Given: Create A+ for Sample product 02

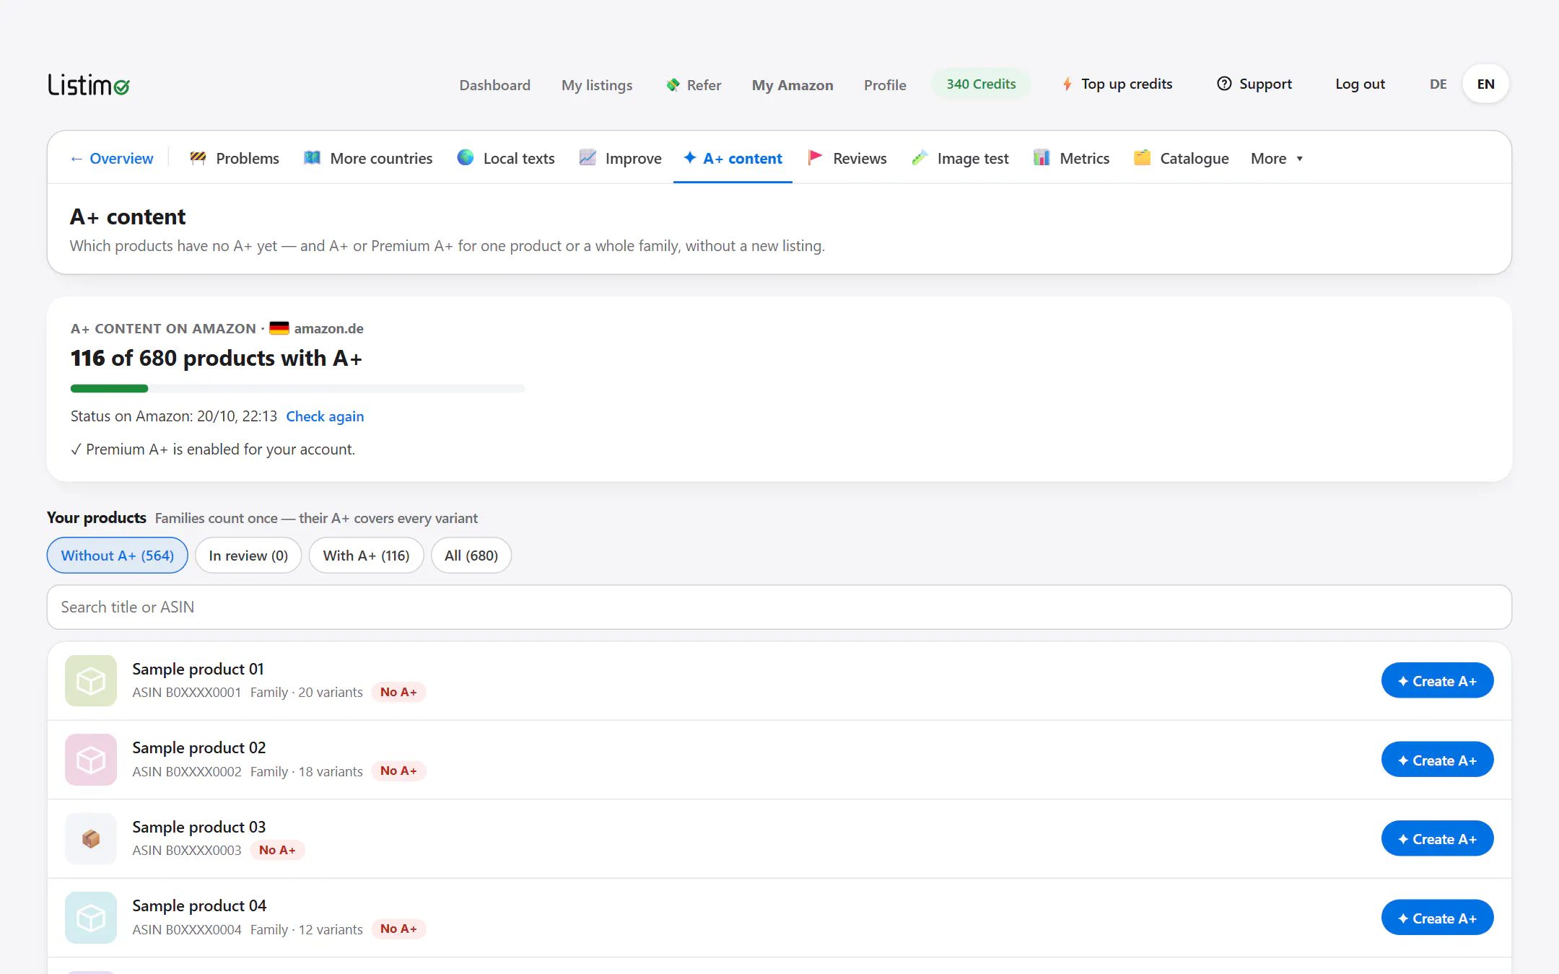Looking at the screenshot, I should pos(1437,760).
